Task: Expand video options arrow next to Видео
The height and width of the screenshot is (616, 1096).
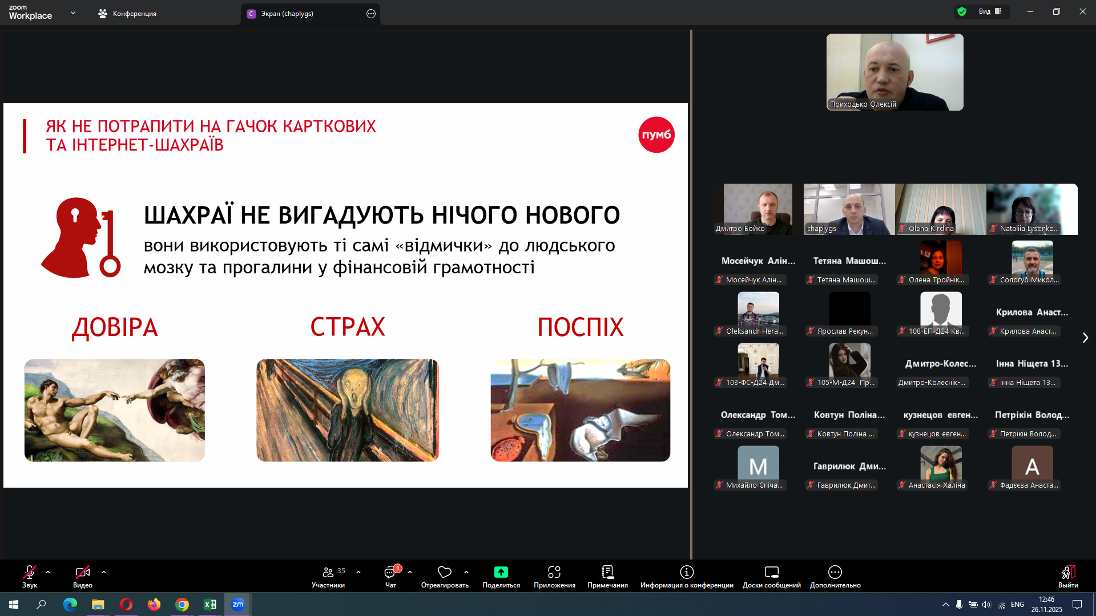Action: pyautogui.click(x=104, y=572)
